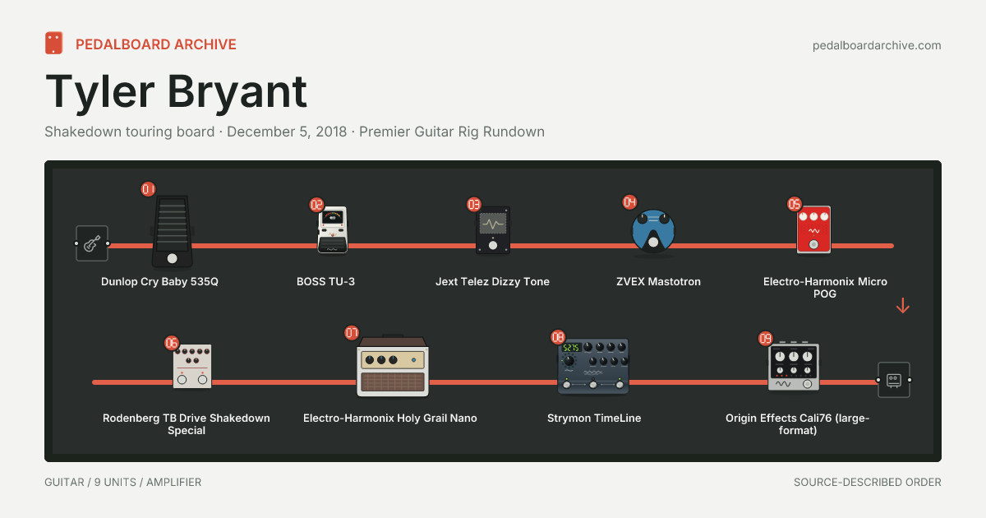
Task: Click the Electro-Harmonix Micro POG label
Action: 825,287
